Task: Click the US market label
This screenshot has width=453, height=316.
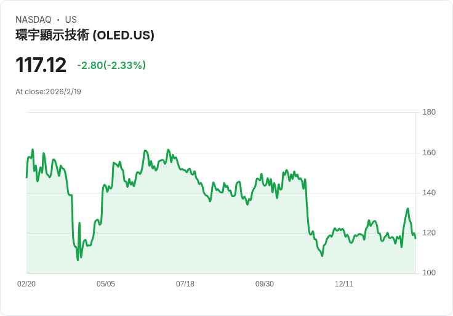Action: pos(71,20)
